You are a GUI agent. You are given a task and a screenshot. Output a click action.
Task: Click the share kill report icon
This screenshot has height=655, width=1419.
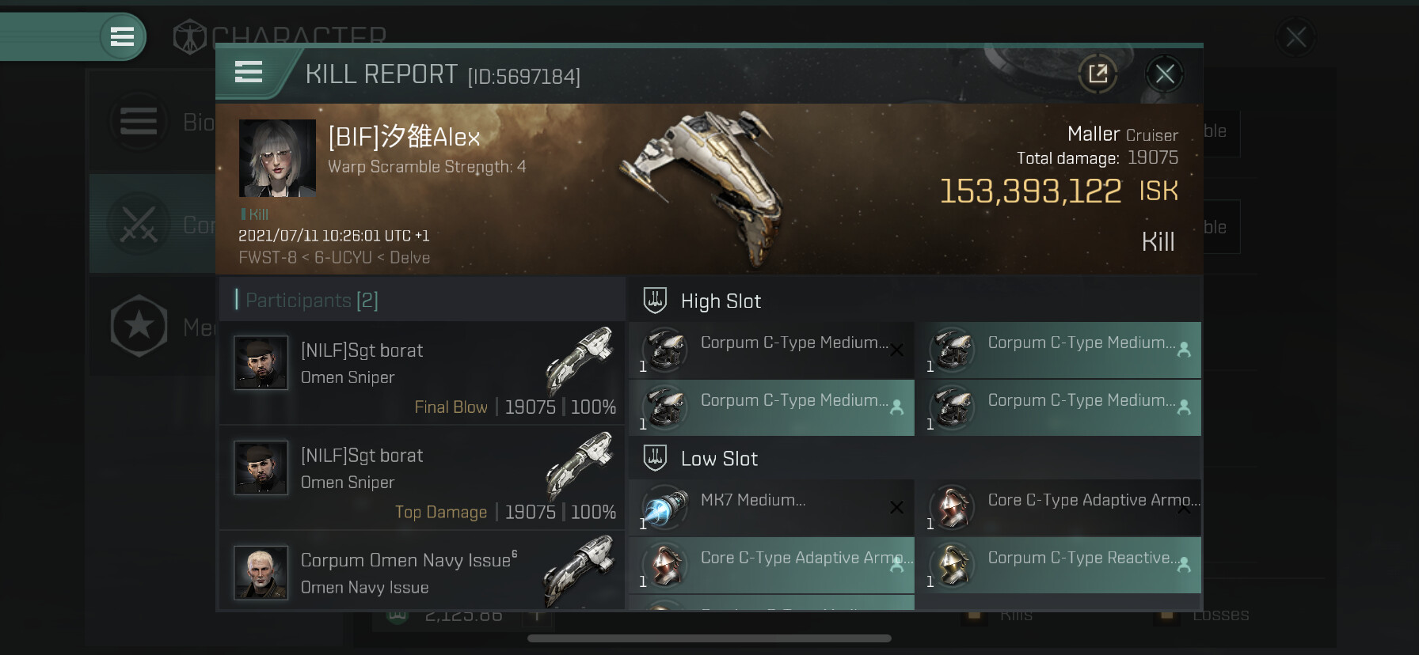point(1098,74)
